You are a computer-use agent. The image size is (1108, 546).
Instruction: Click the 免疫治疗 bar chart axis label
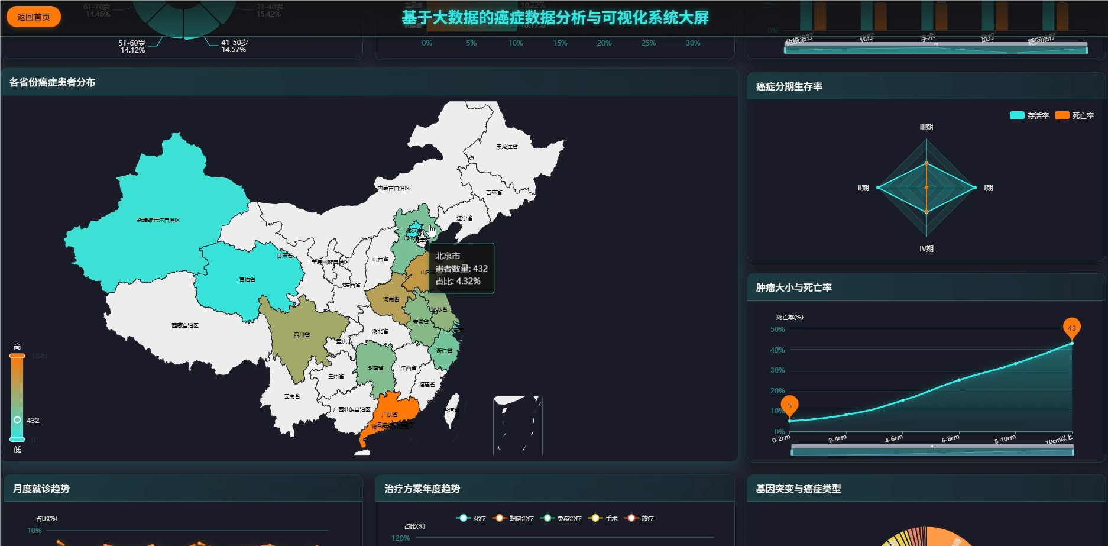pyautogui.click(x=799, y=40)
